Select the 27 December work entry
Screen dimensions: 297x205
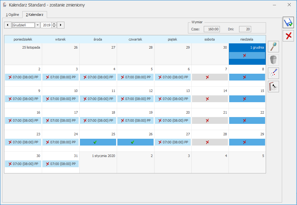click(173, 142)
